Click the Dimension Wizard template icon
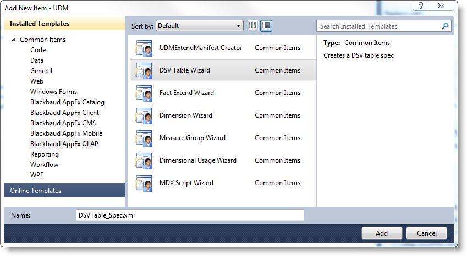Viewport: 467px width, 256px height. point(144,116)
